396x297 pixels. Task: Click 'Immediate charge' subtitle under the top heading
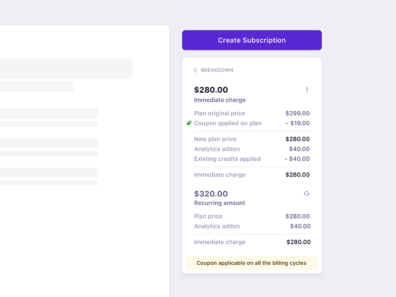[x=220, y=100]
